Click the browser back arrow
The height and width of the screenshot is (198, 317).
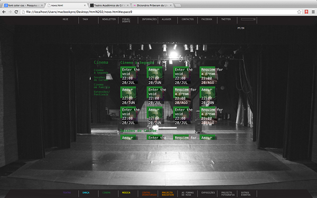click(4, 12)
